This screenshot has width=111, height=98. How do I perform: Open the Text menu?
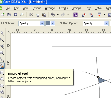(x=88, y=8)
